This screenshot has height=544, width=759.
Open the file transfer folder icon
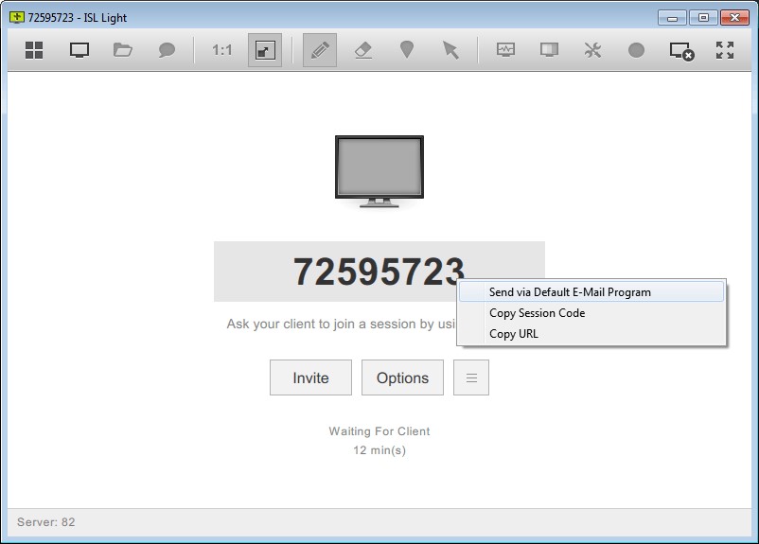pos(123,50)
